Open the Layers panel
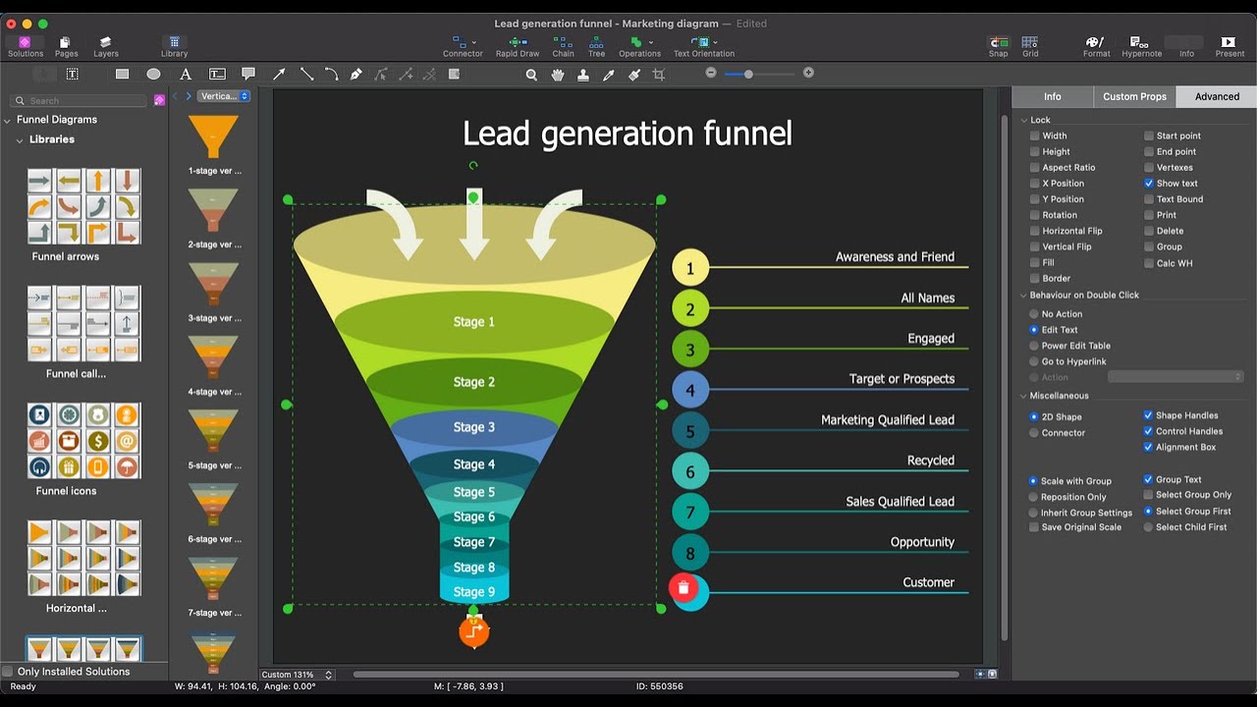The width and height of the screenshot is (1257, 707). coord(106,46)
